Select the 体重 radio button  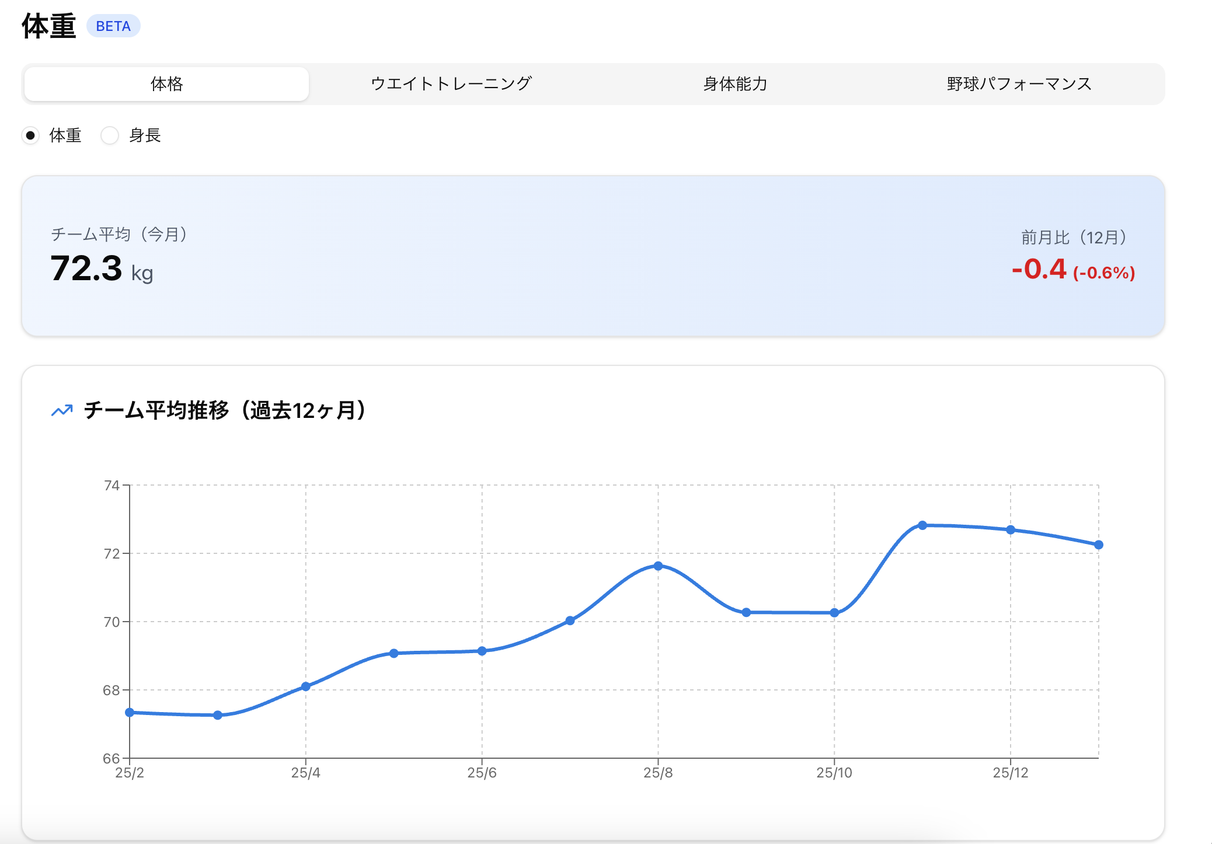click(30, 135)
